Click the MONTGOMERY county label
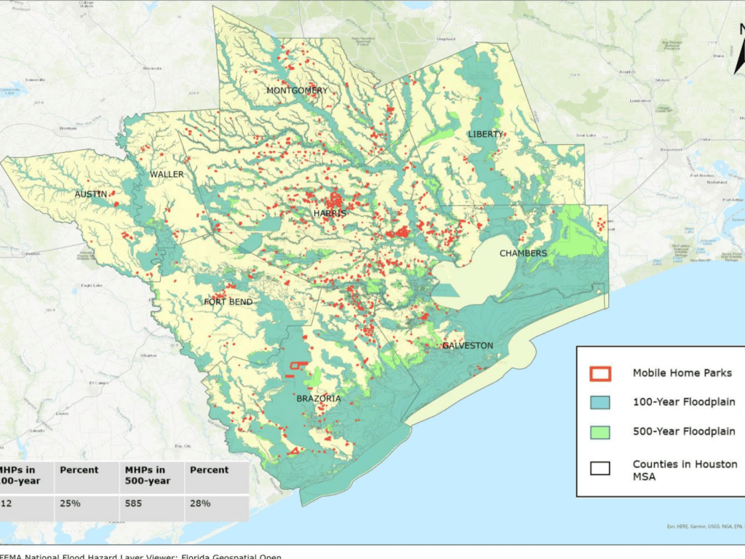This screenshot has height=559, width=745. pyautogui.click(x=297, y=90)
